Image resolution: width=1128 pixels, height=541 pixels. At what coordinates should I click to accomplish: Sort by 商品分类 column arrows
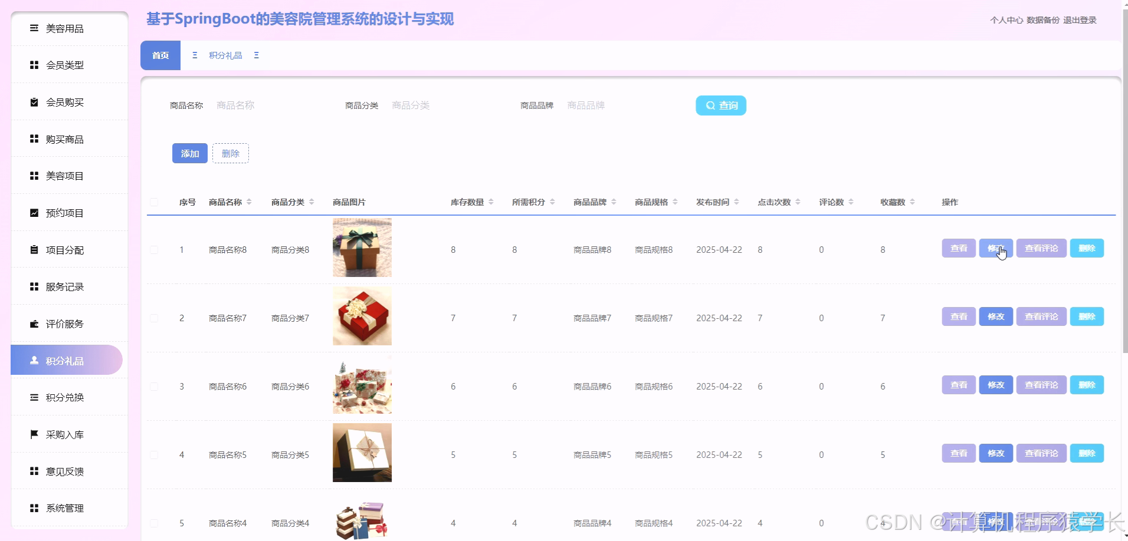click(311, 202)
